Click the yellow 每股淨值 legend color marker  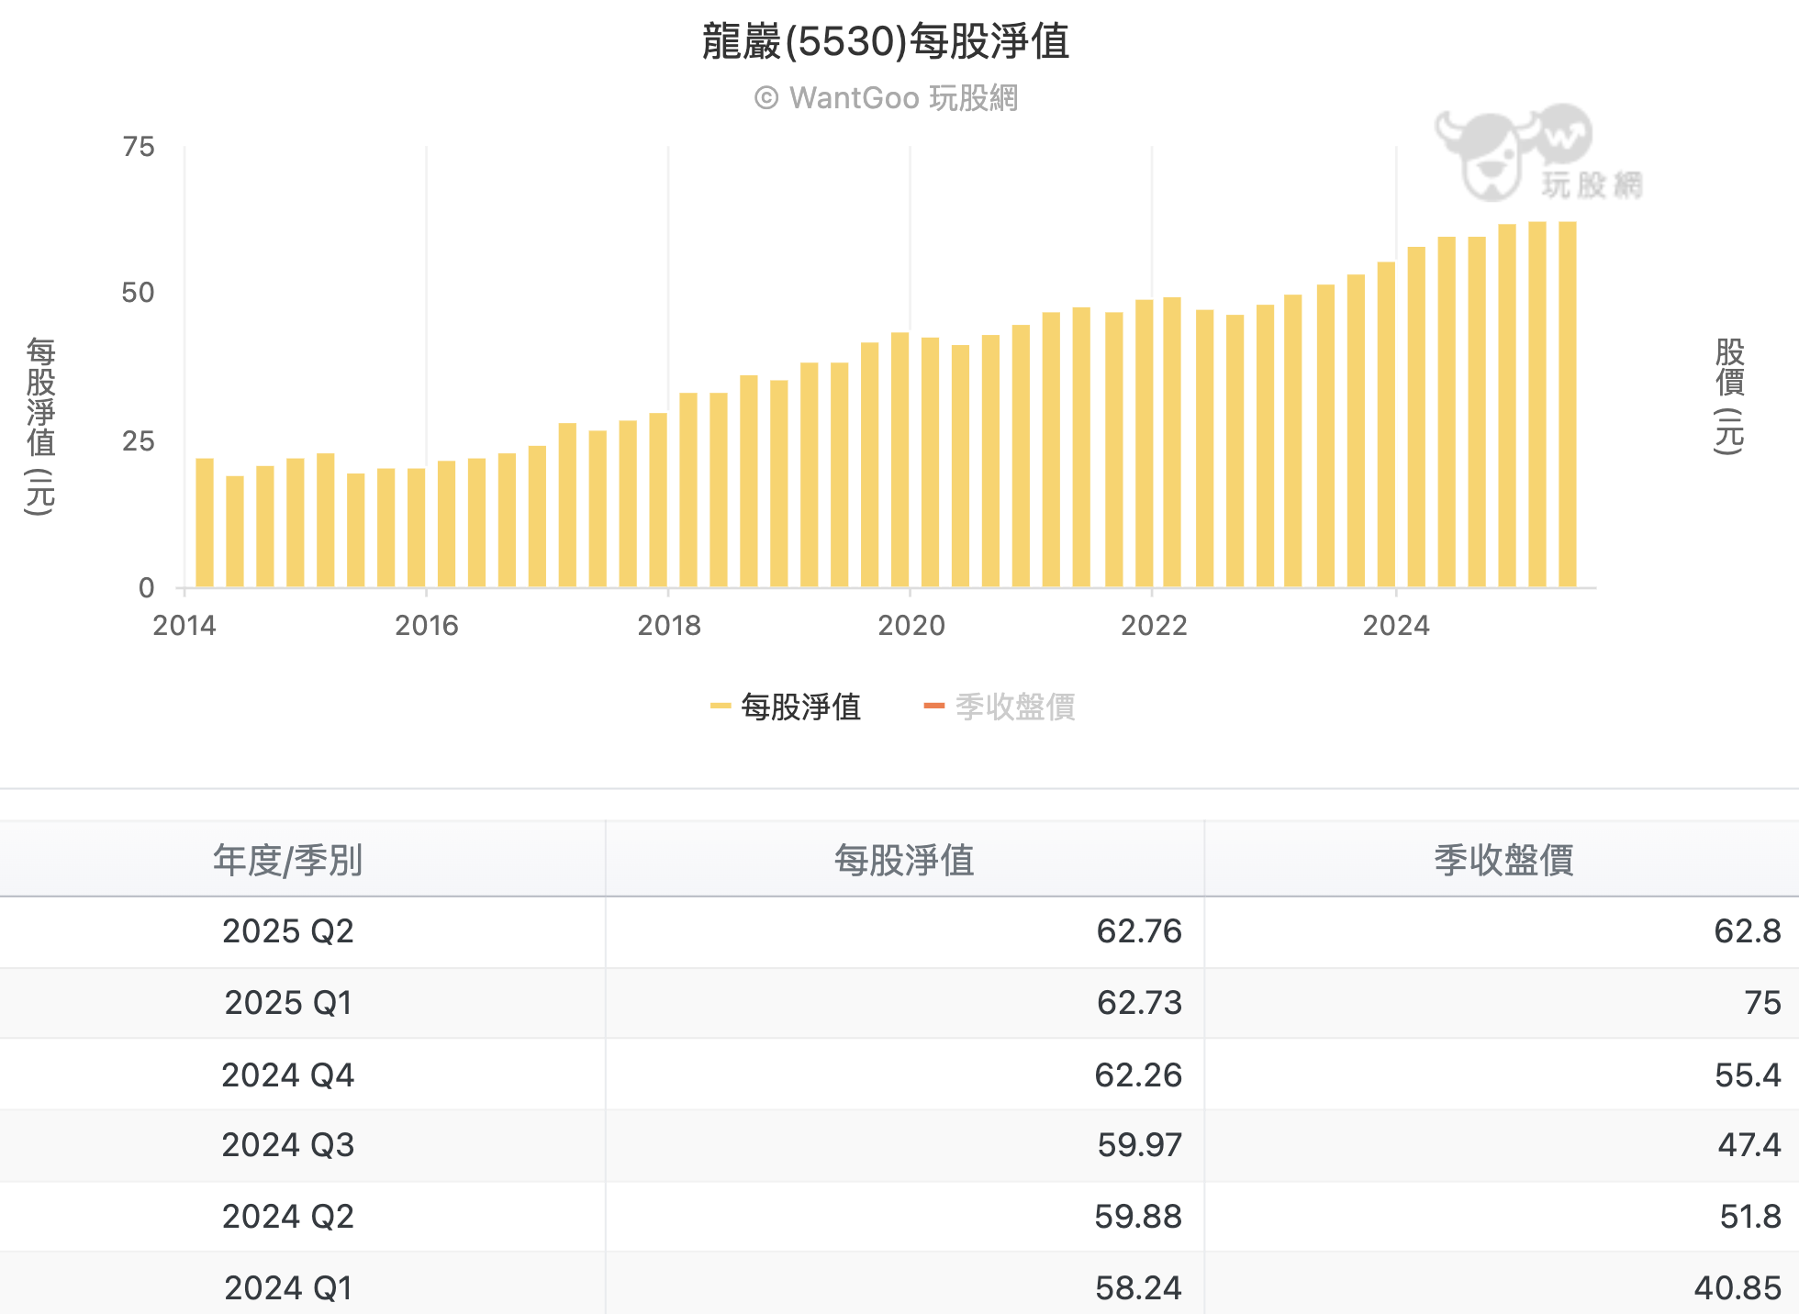click(x=720, y=706)
